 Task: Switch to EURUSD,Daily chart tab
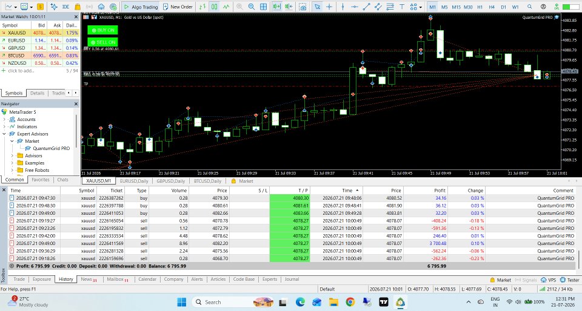click(x=134, y=181)
